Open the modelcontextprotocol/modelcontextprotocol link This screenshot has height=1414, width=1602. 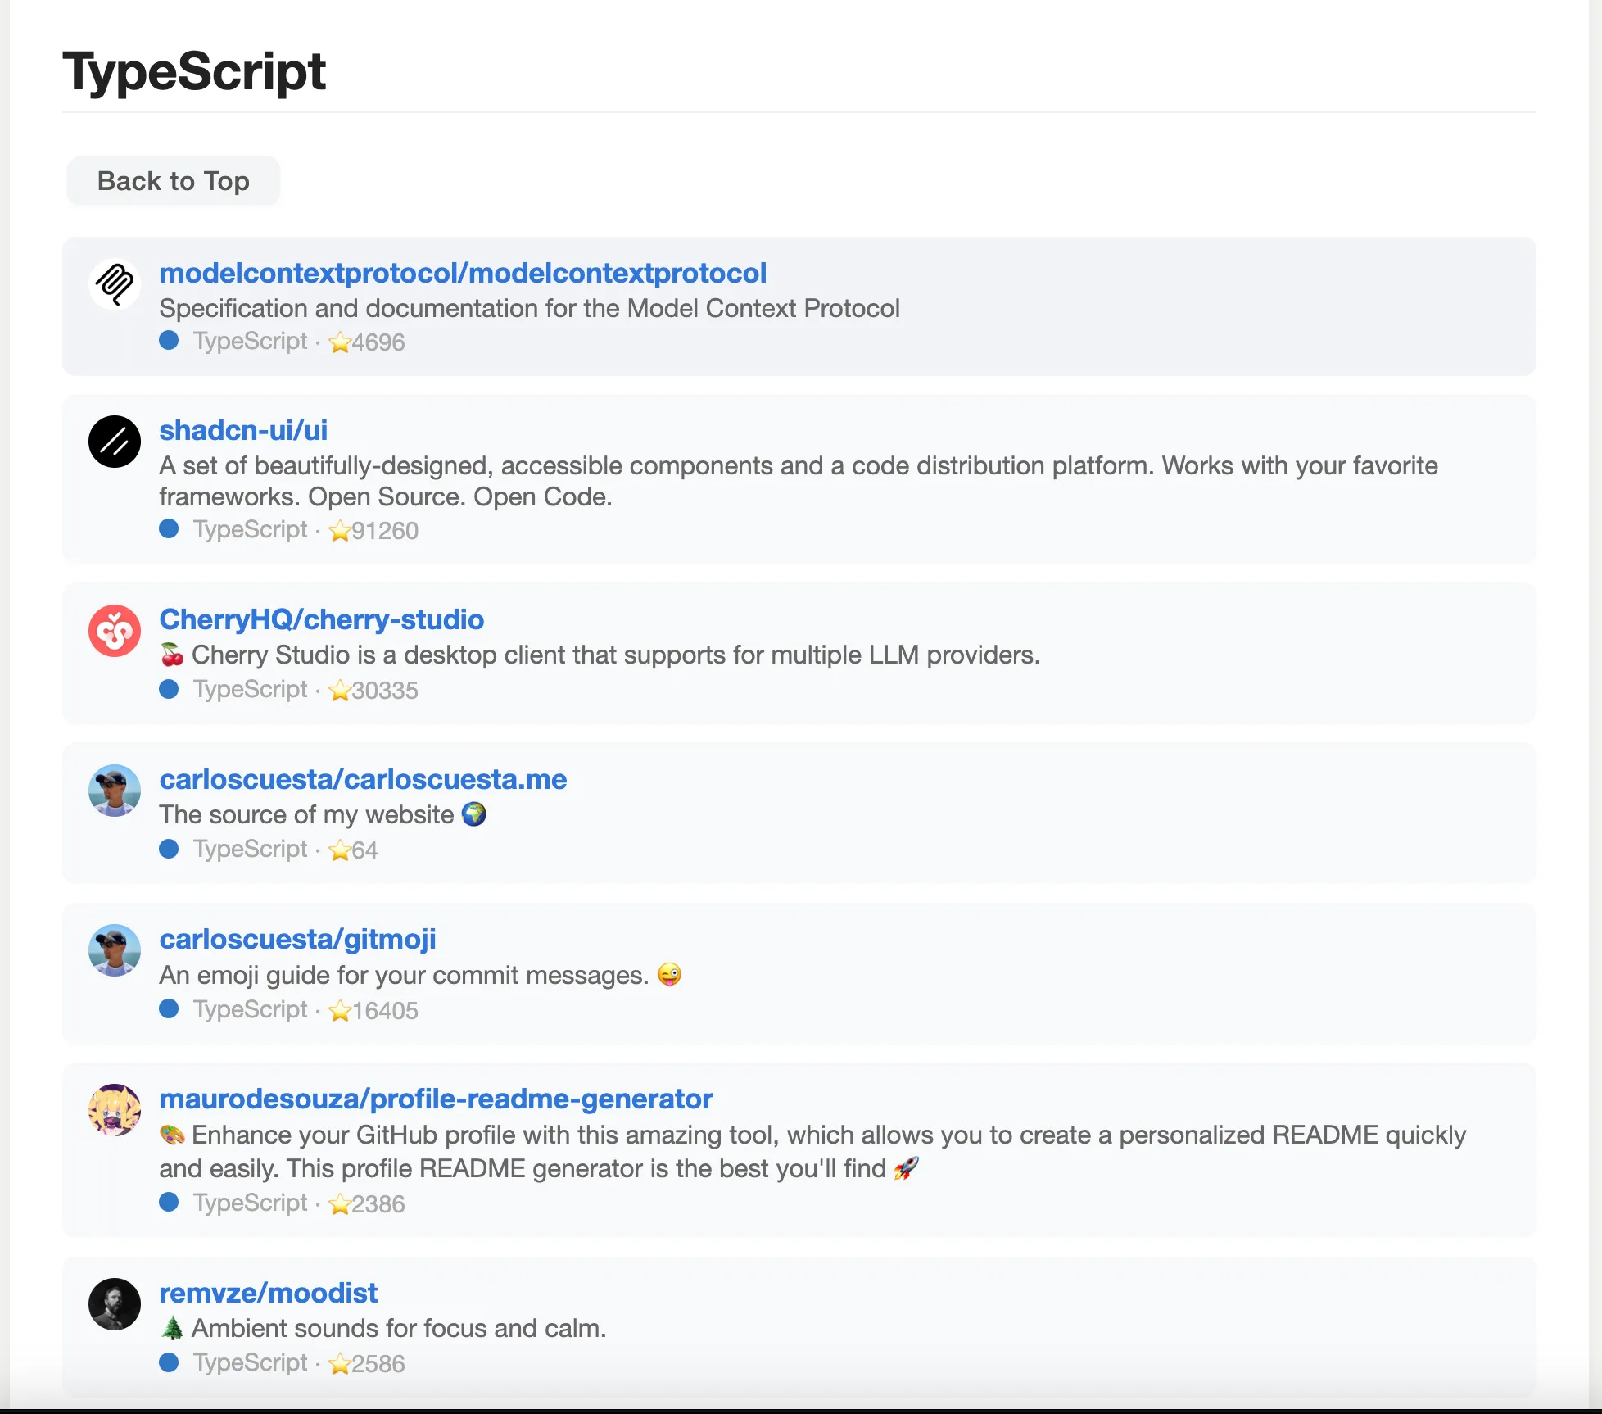[463, 273]
